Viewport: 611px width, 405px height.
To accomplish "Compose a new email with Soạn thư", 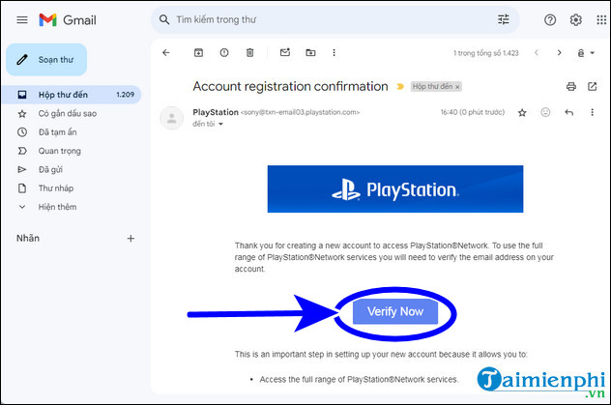I will click(x=46, y=60).
